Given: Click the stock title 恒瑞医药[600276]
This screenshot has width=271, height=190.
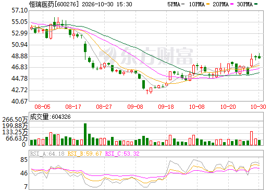Looking at the screenshot, I should click(x=54, y=4).
